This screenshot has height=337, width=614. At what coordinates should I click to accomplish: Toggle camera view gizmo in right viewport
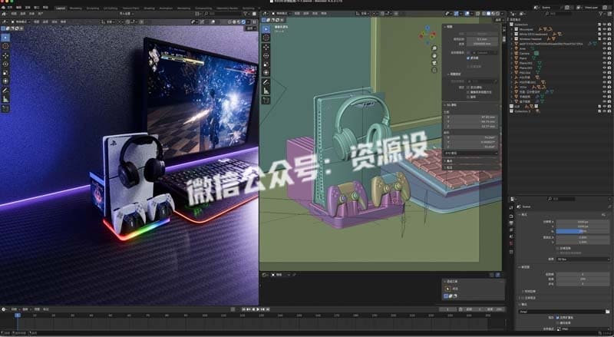(x=434, y=63)
